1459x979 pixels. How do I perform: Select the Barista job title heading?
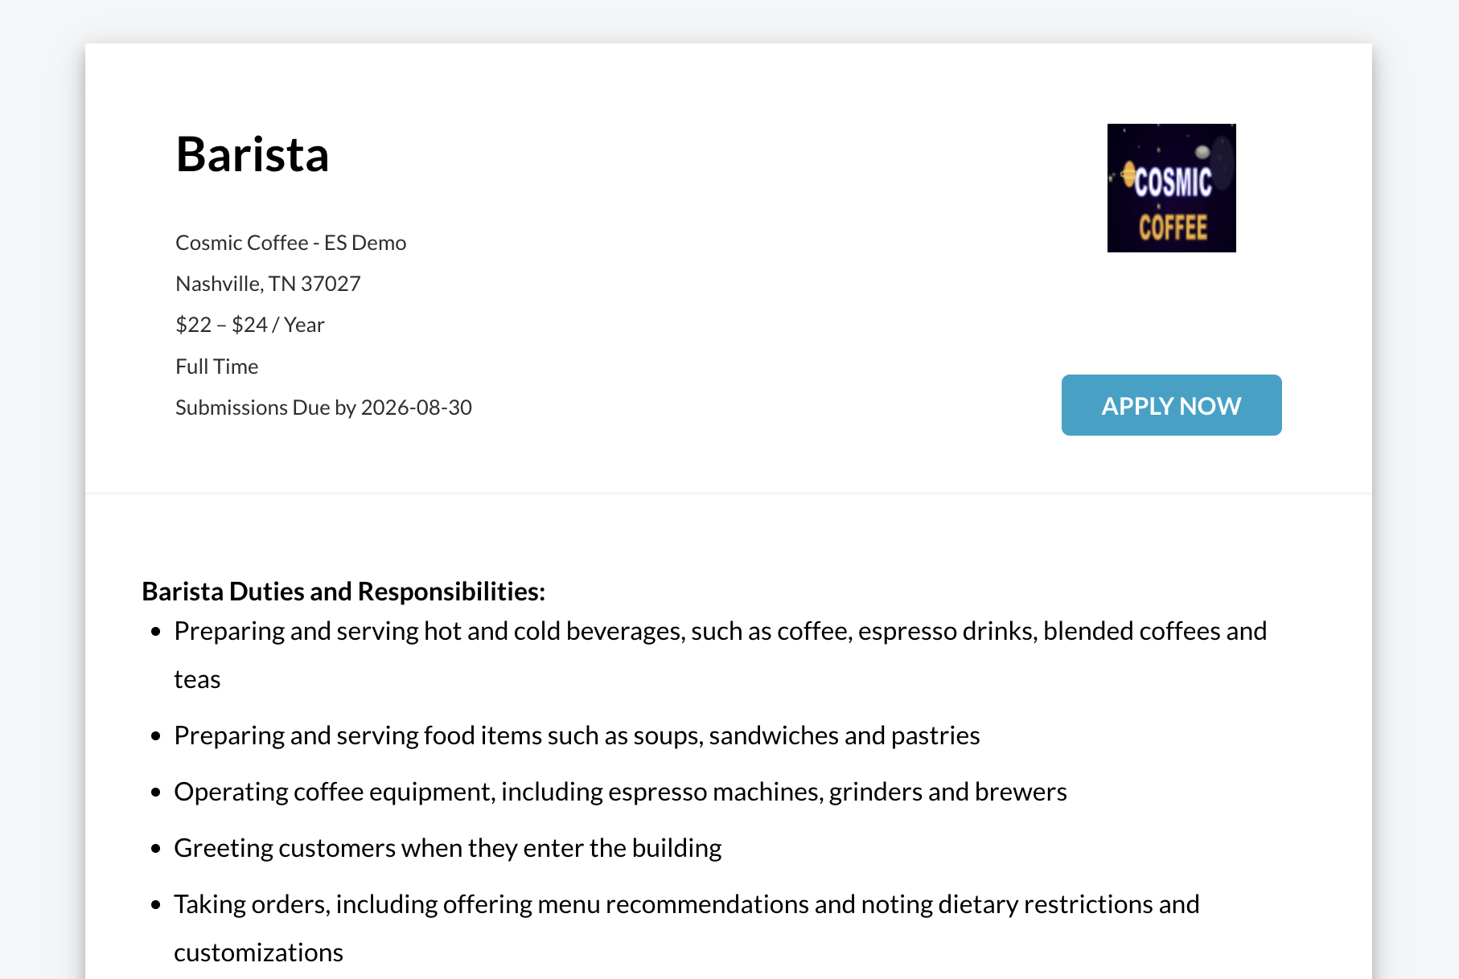253,154
